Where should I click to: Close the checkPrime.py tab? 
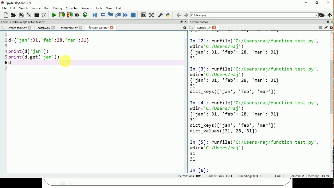pyautogui.click(x=81, y=28)
